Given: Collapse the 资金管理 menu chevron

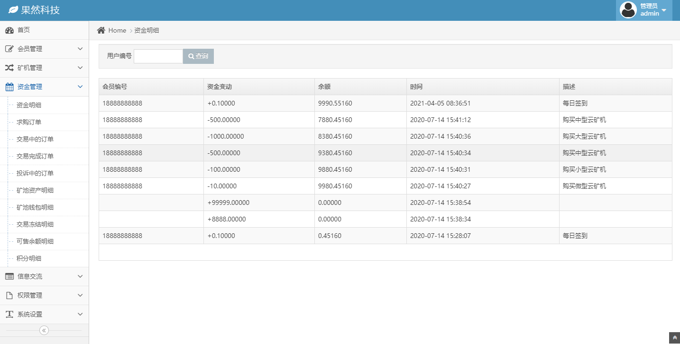Looking at the screenshot, I should 80,87.
